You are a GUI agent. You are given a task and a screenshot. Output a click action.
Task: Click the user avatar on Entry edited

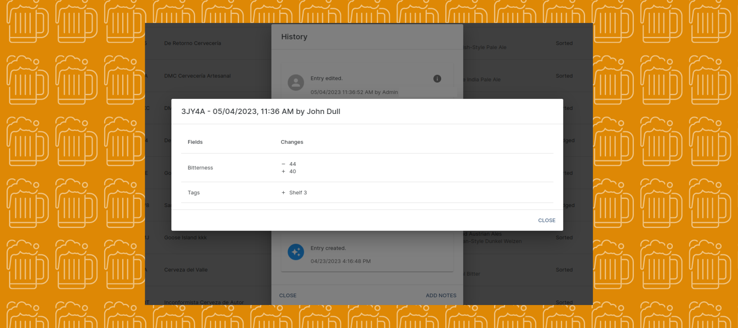[x=296, y=82]
